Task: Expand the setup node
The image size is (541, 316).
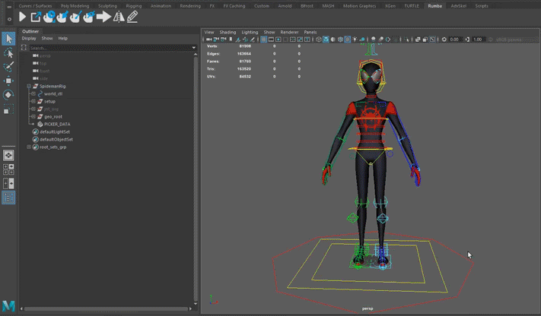Action: (x=33, y=101)
